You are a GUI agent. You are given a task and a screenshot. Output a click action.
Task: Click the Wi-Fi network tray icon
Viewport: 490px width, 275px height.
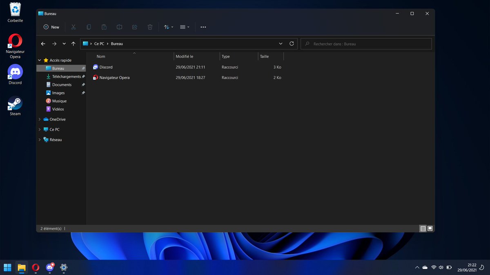coord(434,267)
